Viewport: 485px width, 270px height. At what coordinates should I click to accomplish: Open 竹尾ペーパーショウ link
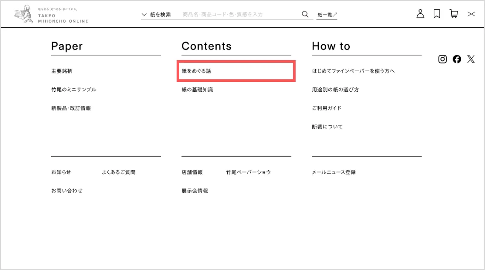coord(248,172)
